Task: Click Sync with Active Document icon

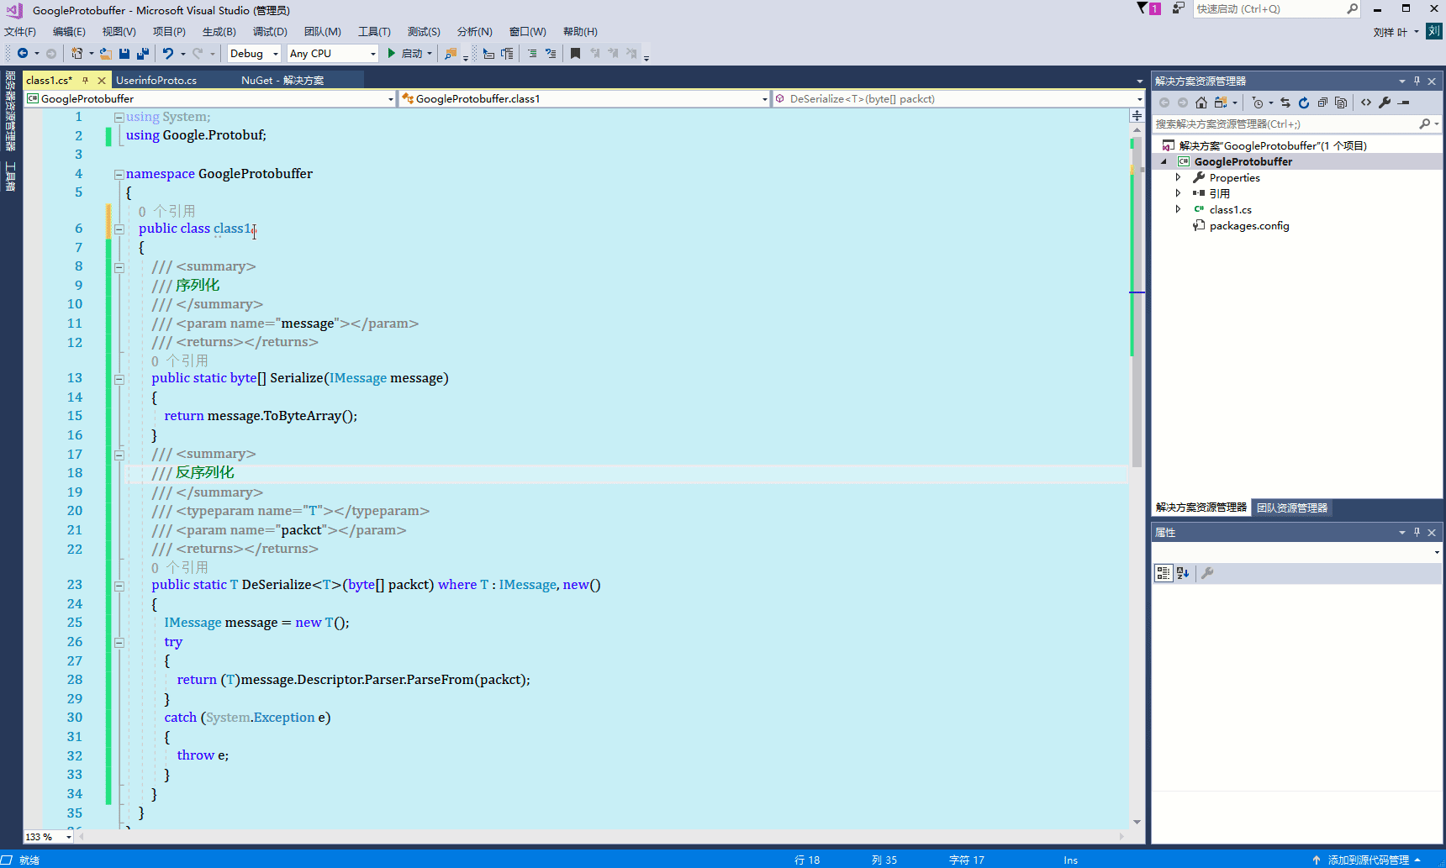Action: click(1285, 103)
